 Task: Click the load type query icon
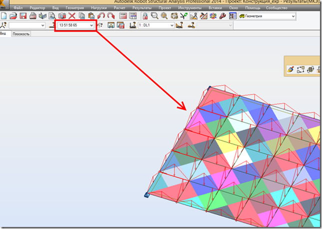coord(179,25)
